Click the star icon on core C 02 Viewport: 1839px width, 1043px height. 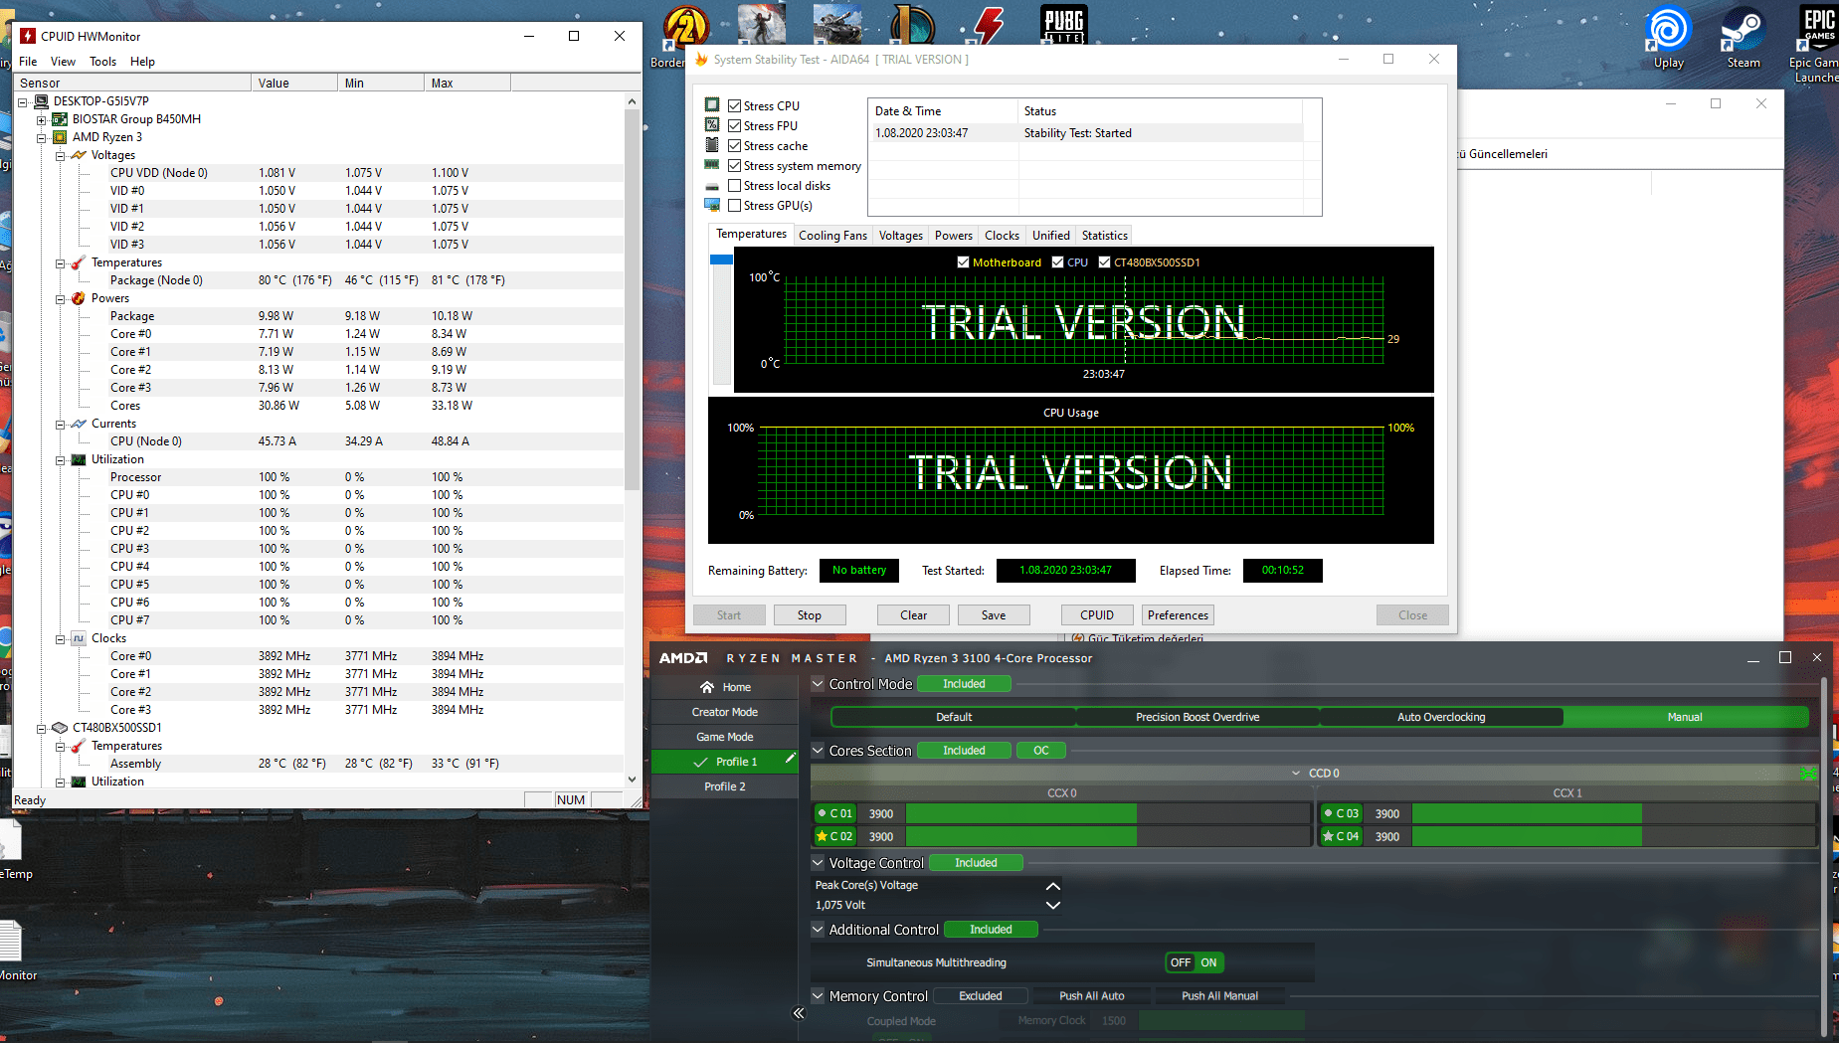click(x=822, y=836)
